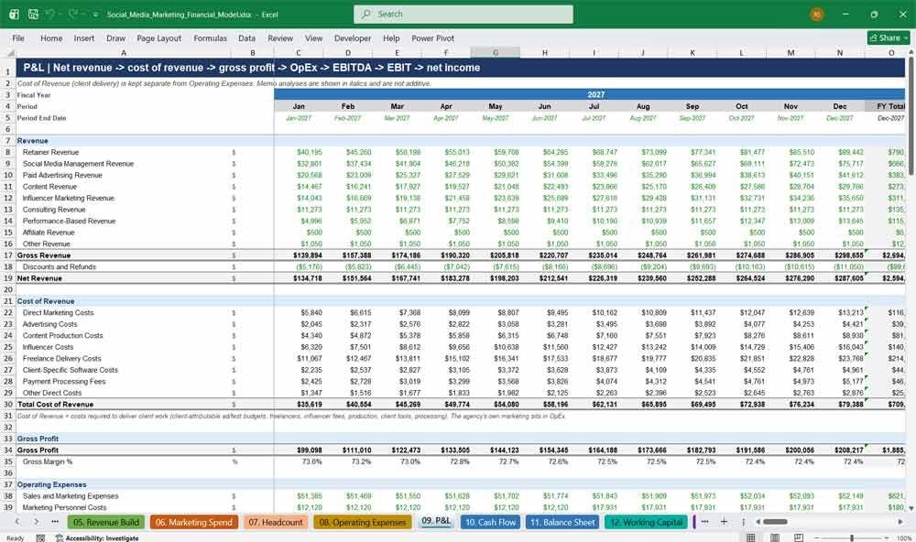The image size is (916, 542).
Task: Switch to the 05. Revenue Build sheet
Action: click(x=105, y=522)
